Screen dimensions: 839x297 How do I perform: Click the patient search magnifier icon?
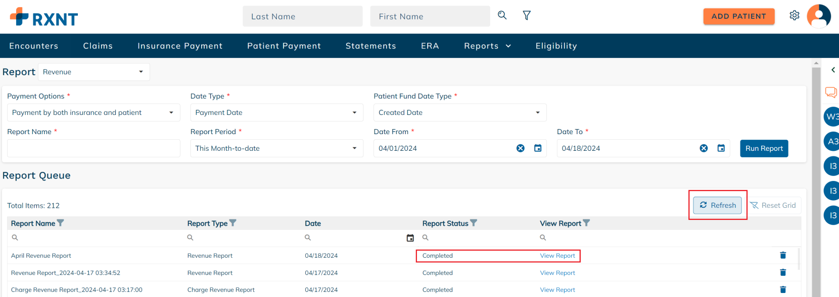[x=502, y=15]
